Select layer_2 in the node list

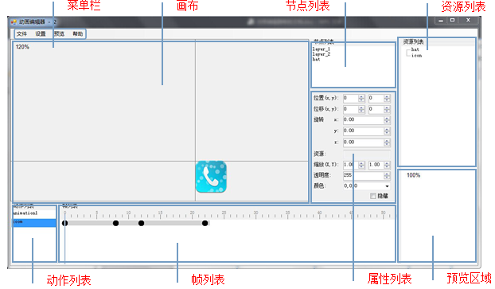pos(322,54)
